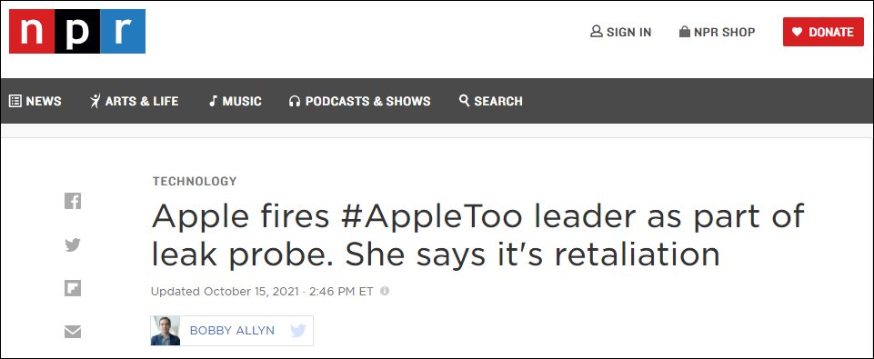Open the Music menu
The height and width of the screenshot is (359, 874).
[x=235, y=101]
